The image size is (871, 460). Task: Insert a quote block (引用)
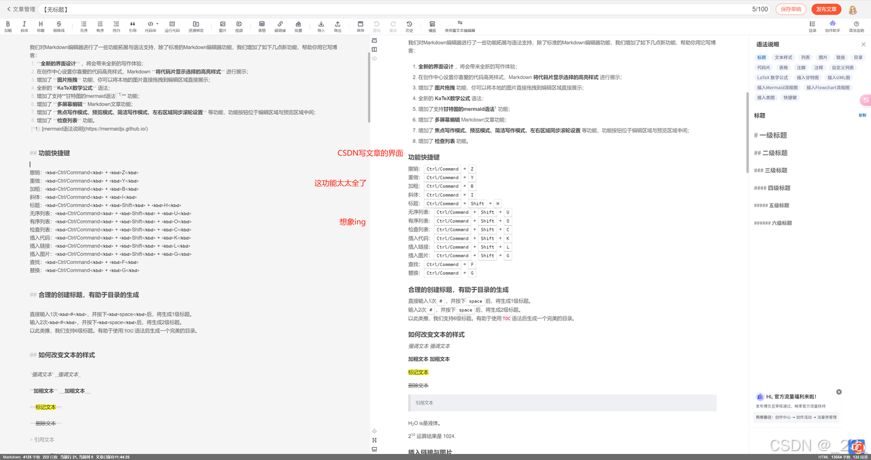(133, 27)
